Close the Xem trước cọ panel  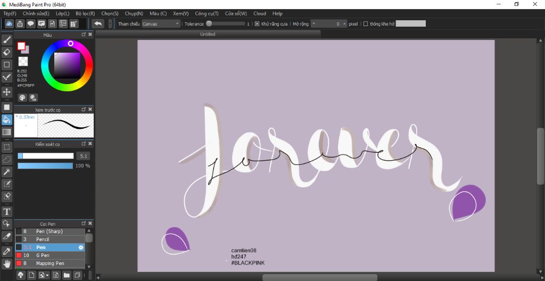click(90, 109)
